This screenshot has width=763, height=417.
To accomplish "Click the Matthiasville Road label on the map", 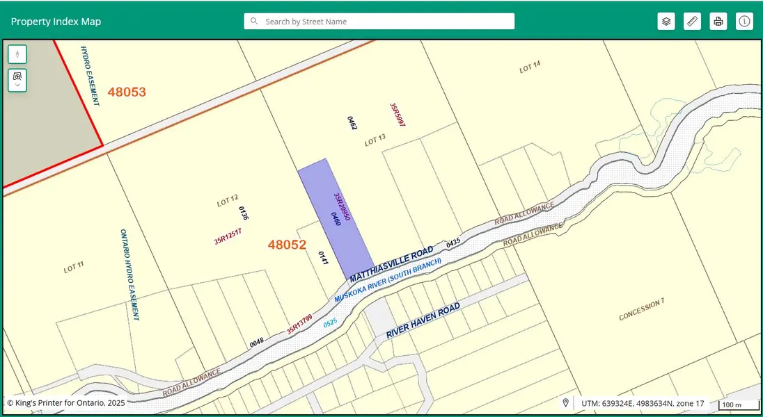I will [391, 264].
